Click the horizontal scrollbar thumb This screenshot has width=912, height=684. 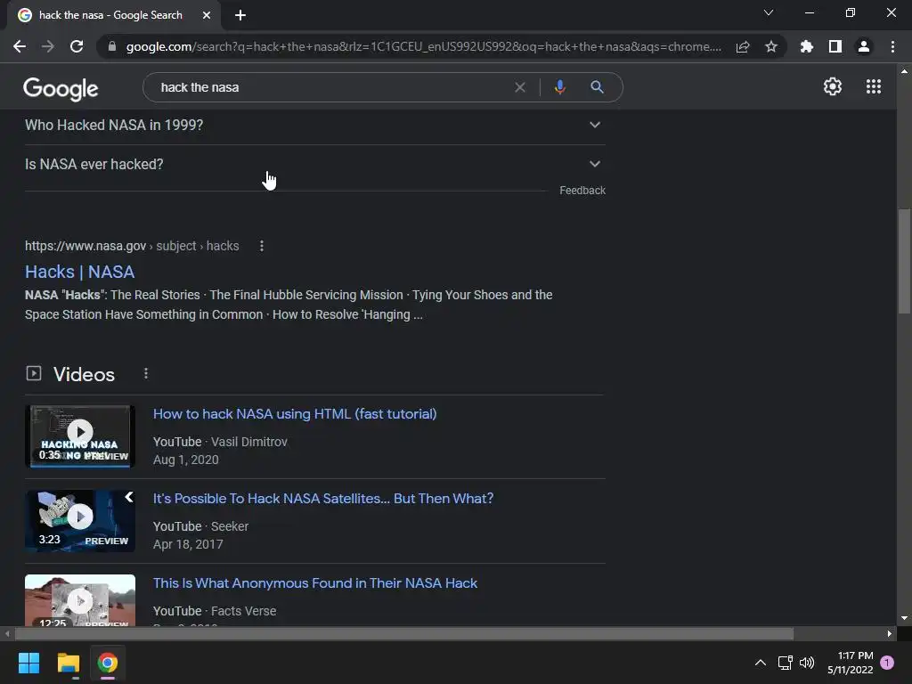pos(403,634)
